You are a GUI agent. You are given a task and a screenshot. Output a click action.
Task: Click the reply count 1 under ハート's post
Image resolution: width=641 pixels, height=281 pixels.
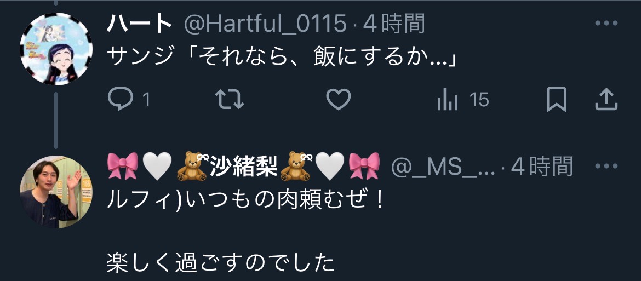tap(146, 100)
